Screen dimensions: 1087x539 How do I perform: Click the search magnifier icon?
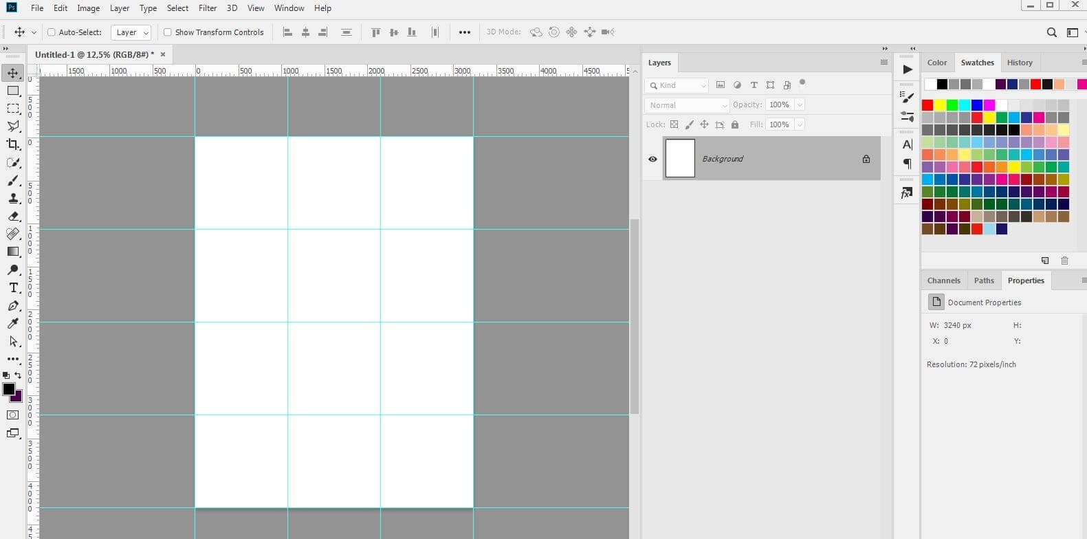pyautogui.click(x=1051, y=32)
